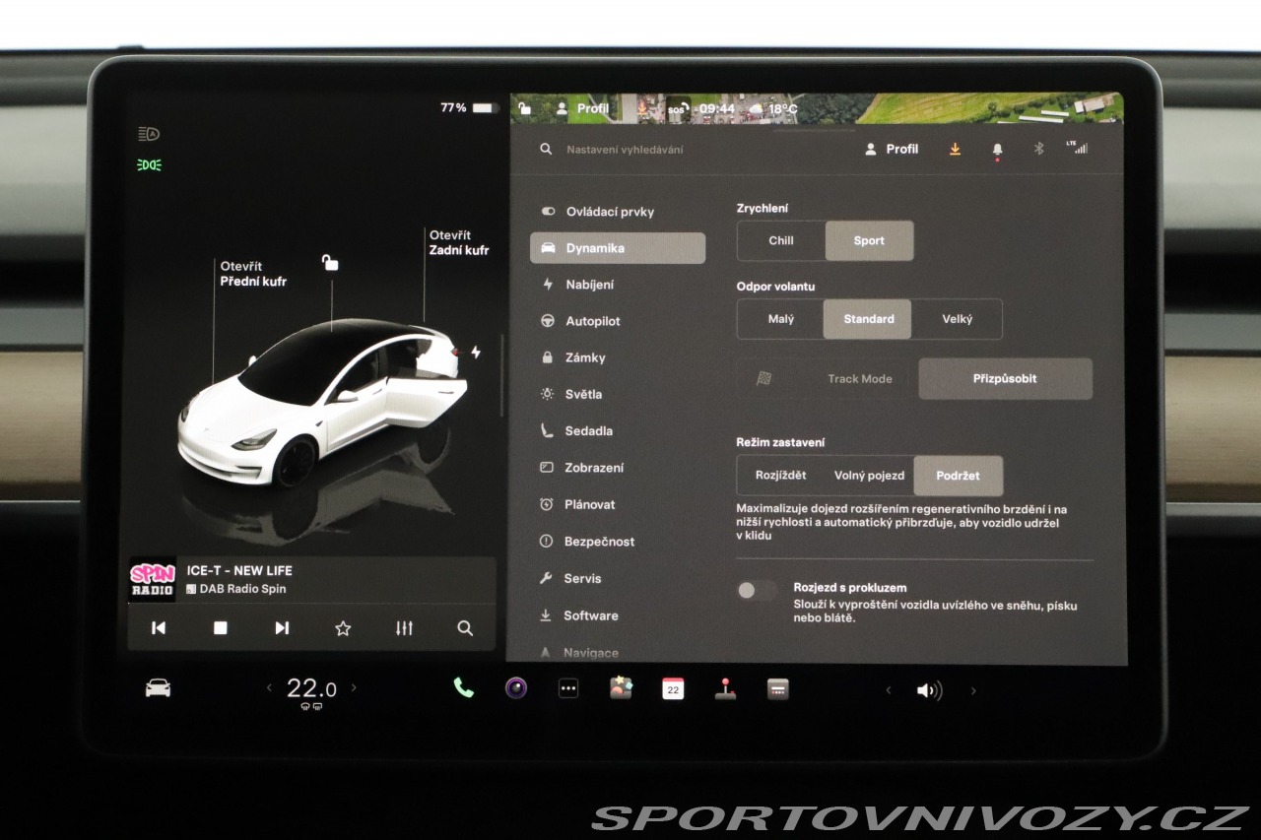Open the calendar app icon
This screenshot has height=840, width=1261.
click(x=673, y=689)
